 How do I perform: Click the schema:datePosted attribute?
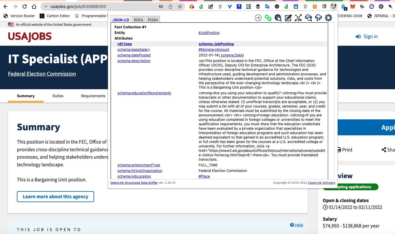click(x=134, y=55)
